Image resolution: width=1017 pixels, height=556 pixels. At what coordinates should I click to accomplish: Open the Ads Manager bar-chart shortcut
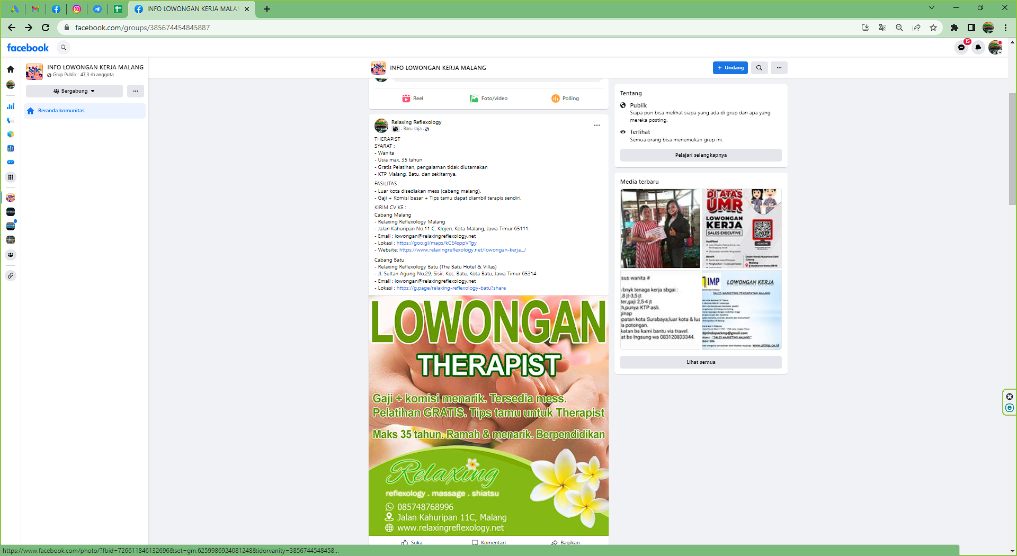pyautogui.click(x=11, y=106)
